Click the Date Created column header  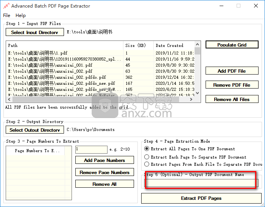click(174, 45)
